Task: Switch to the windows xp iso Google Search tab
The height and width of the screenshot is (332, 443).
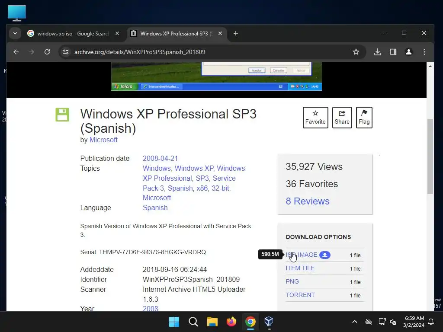Action: pos(74,34)
